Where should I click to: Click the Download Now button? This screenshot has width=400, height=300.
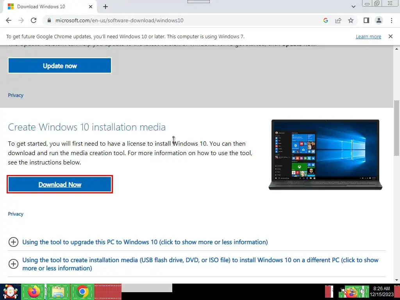point(60,184)
